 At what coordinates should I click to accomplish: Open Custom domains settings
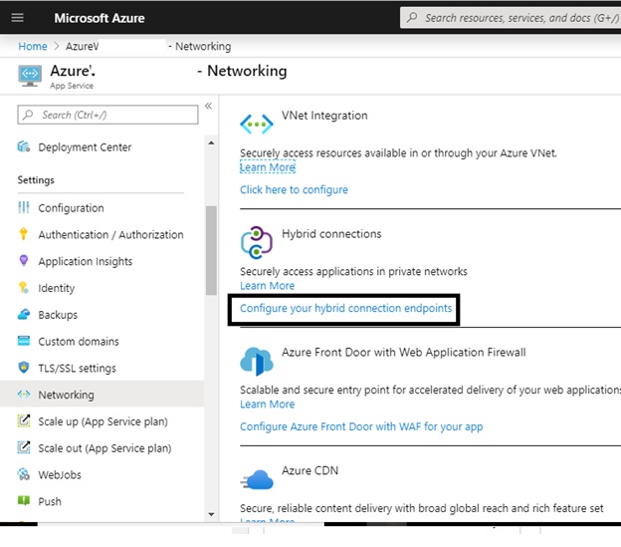pos(79,342)
